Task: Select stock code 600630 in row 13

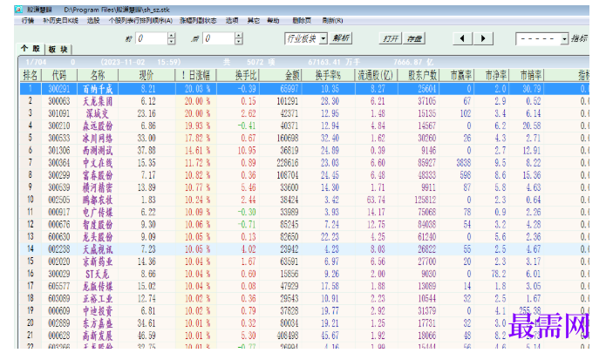Action: pos(59,237)
